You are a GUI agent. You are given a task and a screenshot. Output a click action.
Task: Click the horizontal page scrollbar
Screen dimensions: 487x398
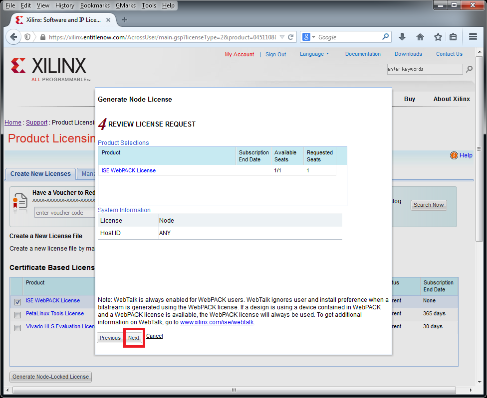pyautogui.click(x=234, y=390)
